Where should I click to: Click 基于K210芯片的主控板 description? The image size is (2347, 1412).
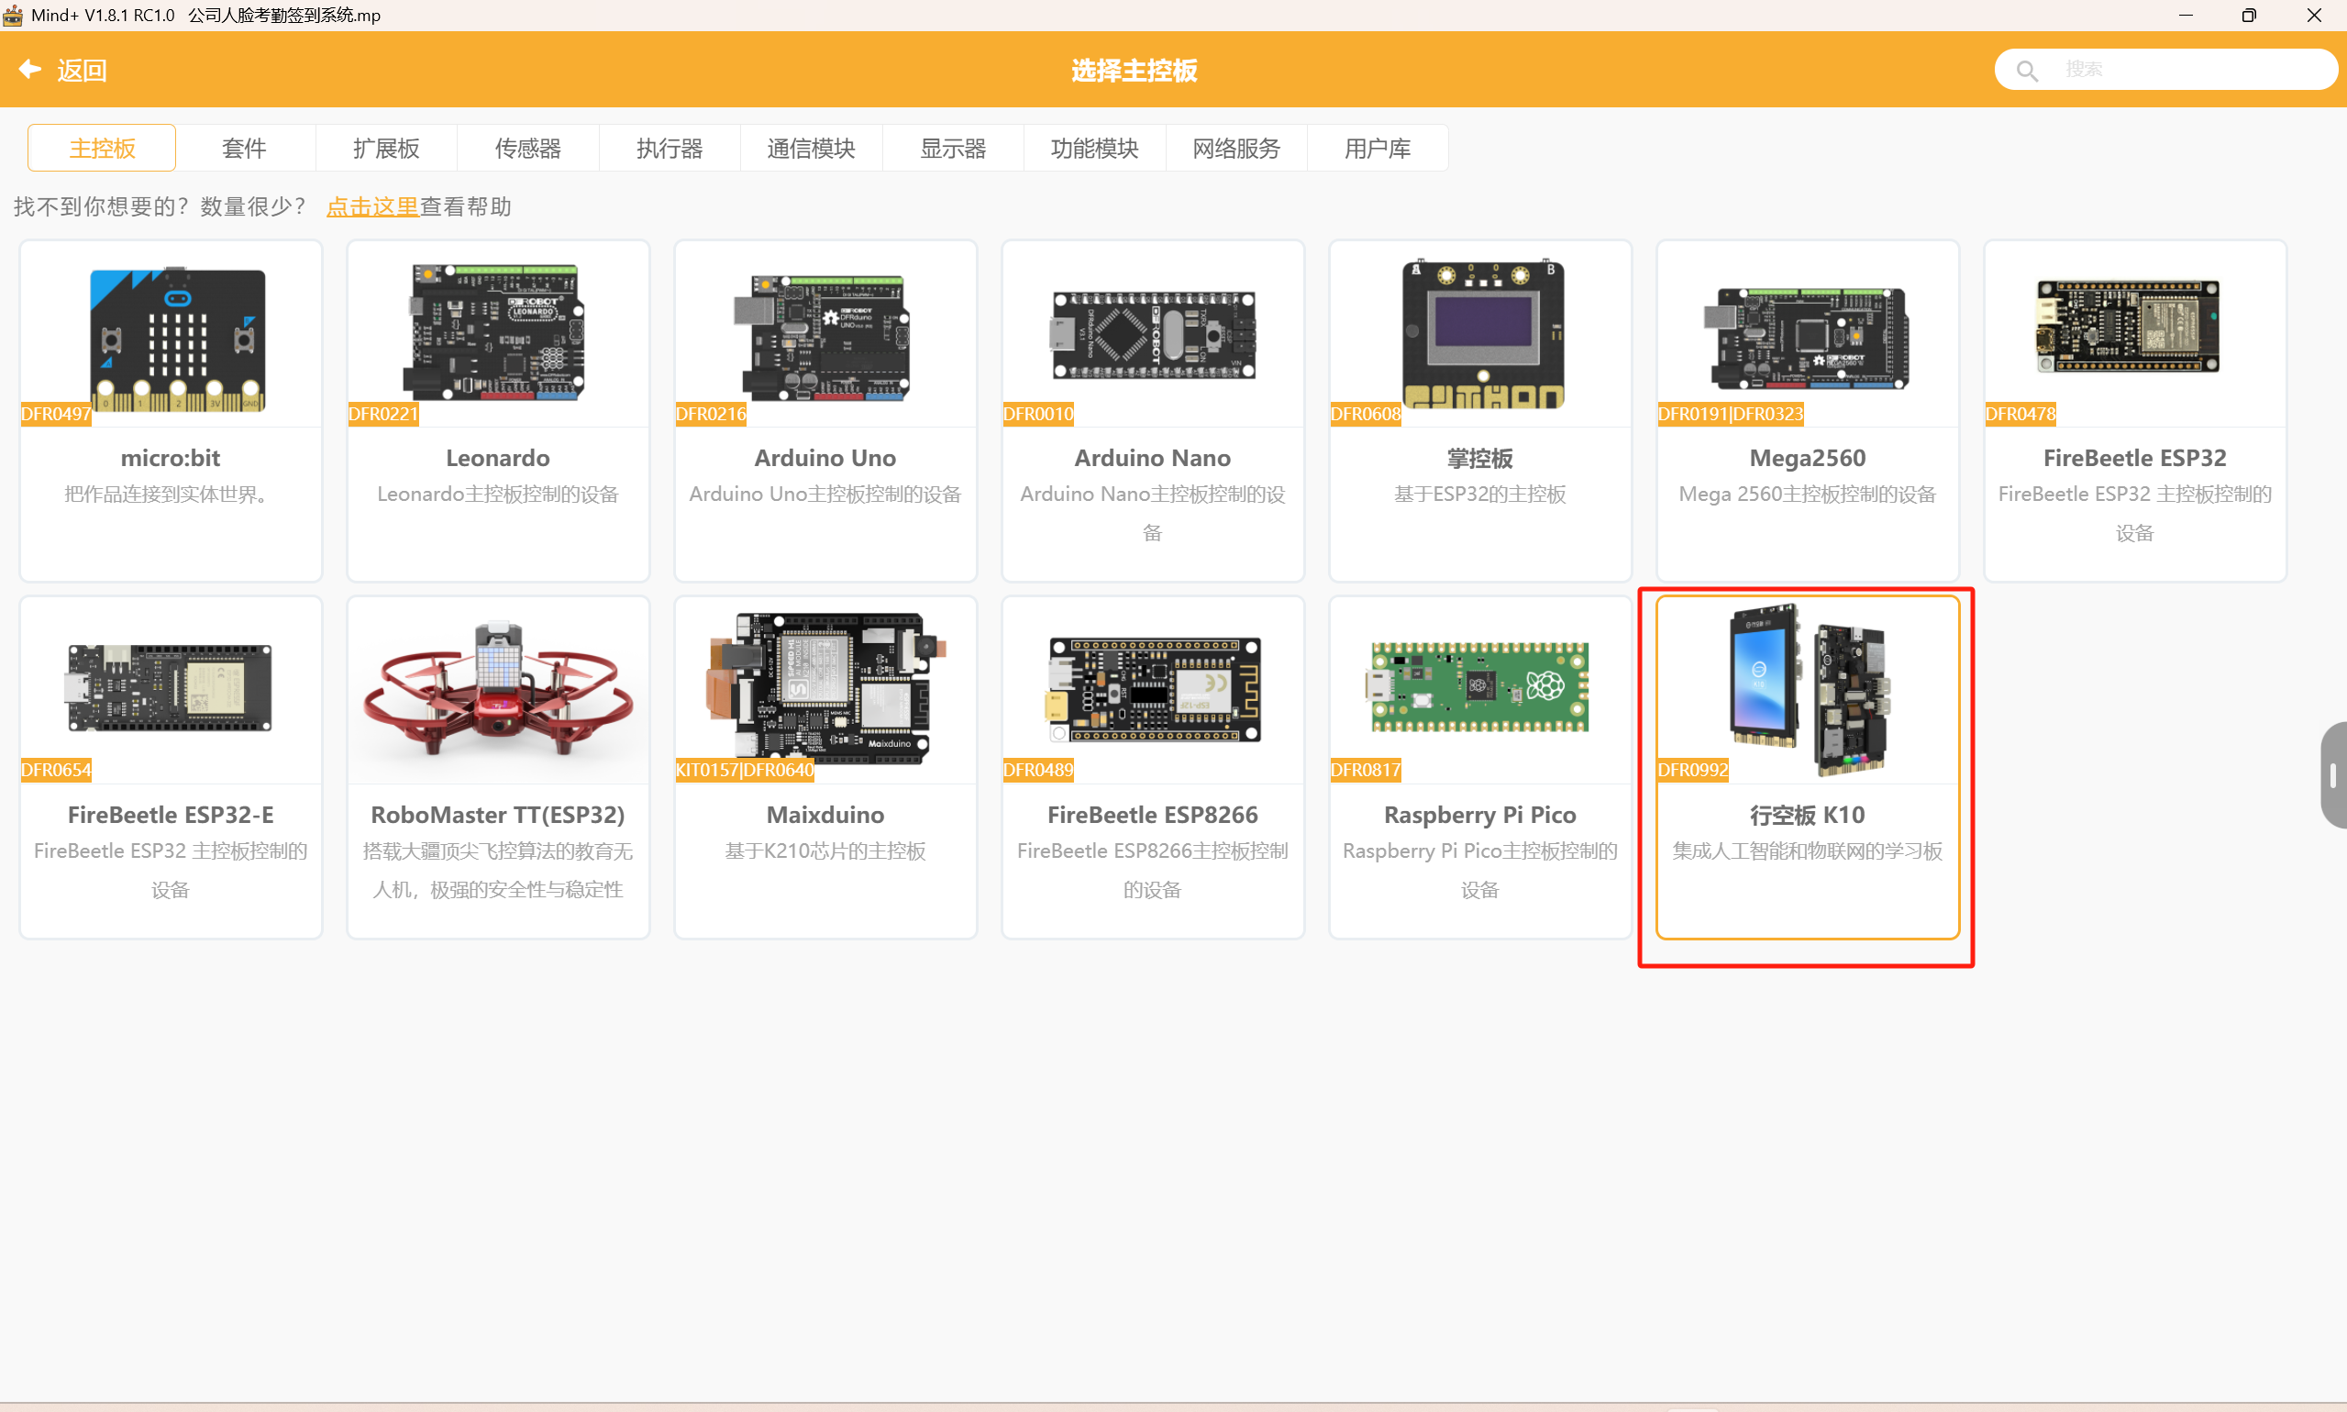coord(825,851)
